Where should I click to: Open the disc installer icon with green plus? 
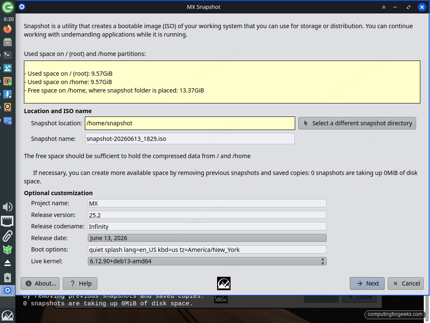(x=8, y=81)
